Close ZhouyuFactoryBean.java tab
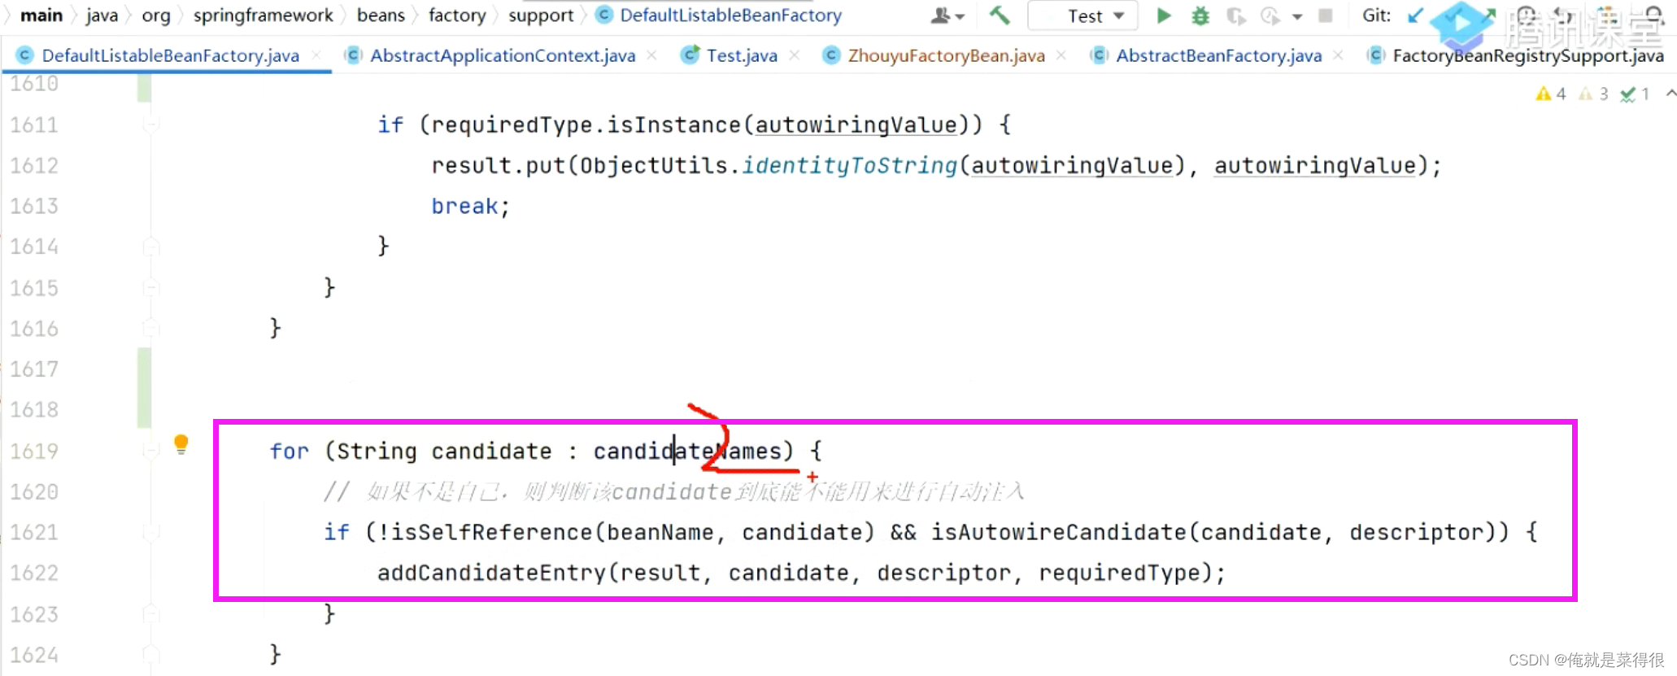The height and width of the screenshot is (676, 1677). (x=1061, y=55)
